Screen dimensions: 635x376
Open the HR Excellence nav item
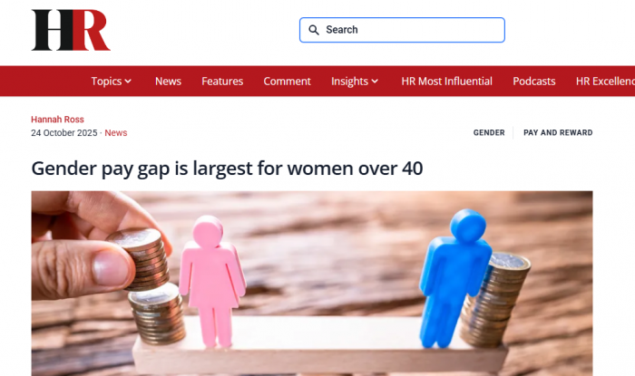(x=605, y=82)
